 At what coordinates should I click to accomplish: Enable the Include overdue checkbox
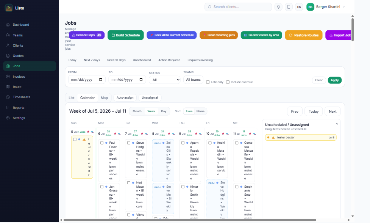pos(228,82)
